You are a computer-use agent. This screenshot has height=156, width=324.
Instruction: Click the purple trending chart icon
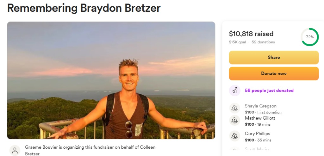(234, 90)
